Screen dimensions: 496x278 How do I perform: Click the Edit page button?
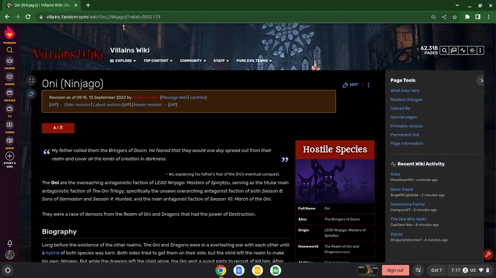(351, 85)
